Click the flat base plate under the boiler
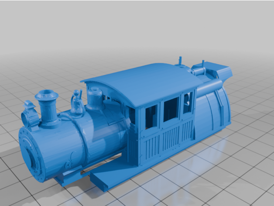The width and height of the screenshot is (274, 206). [x=109, y=178]
